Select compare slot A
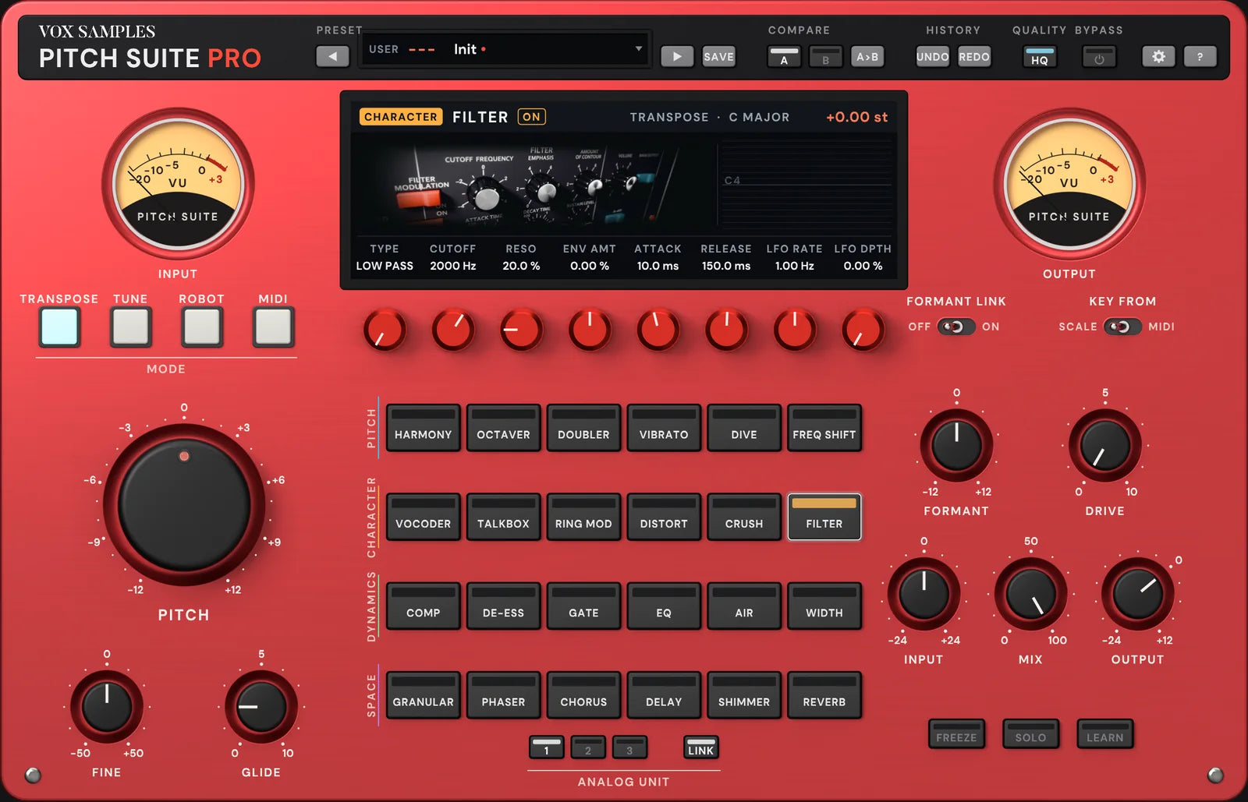Screen dimensions: 1248x802 pyautogui.click(x=784, y=57)
